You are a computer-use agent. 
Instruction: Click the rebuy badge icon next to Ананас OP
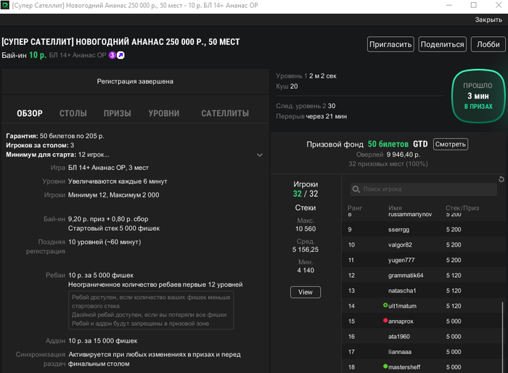point(120,55)
